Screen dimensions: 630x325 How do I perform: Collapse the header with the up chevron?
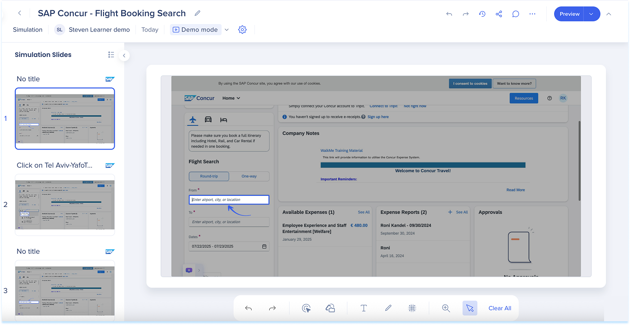pos(609,14)
